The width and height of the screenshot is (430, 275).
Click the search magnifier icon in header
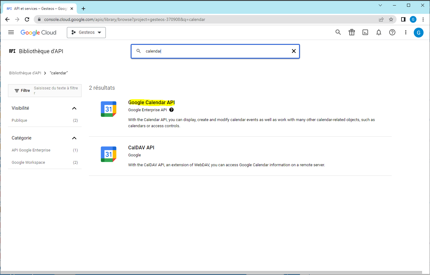coord(338,32)
